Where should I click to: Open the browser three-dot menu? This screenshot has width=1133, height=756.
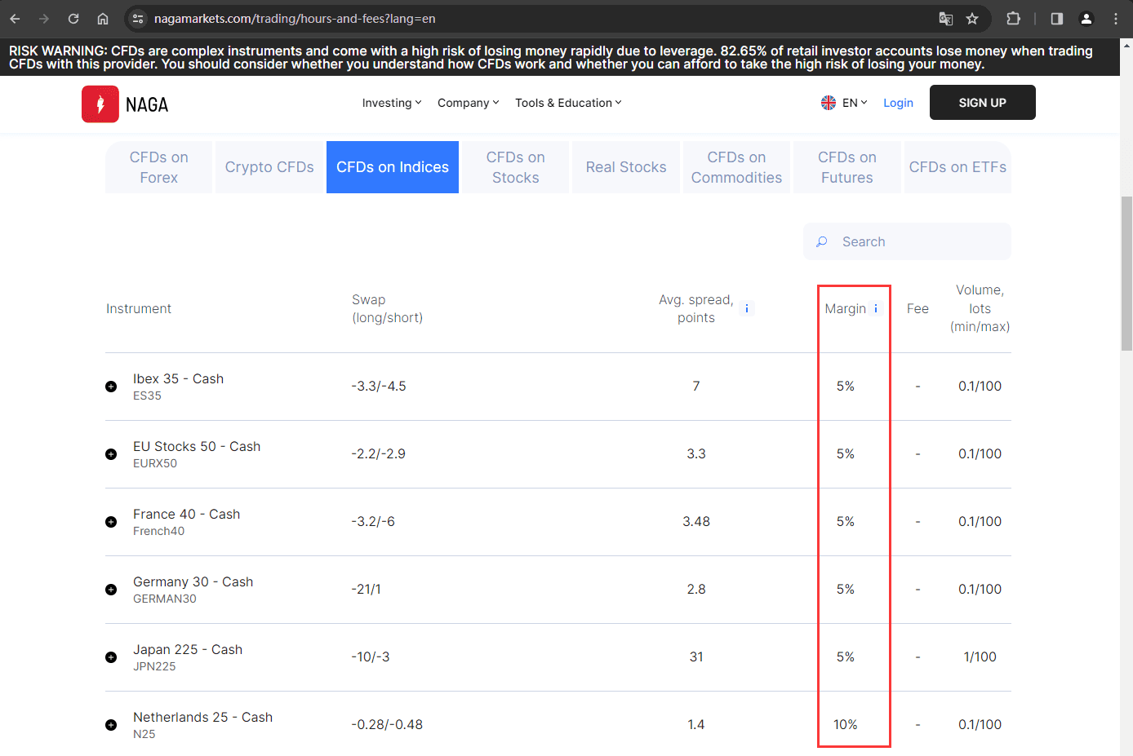[x=1116, y=18]
